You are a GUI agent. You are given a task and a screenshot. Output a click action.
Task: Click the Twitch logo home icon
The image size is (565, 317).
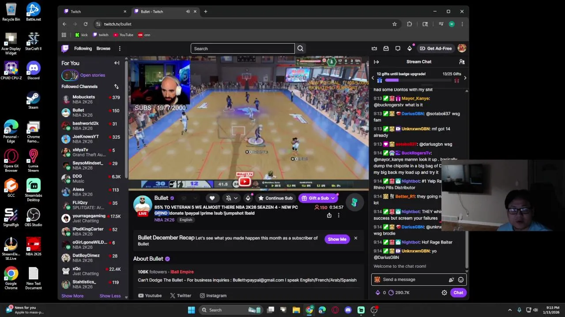pyautogui.click(x=65, y=48)
